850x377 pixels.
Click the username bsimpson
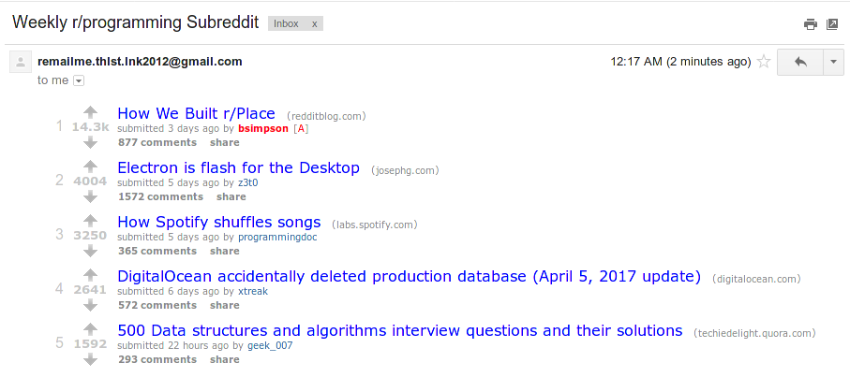click(x=263, y=128)
